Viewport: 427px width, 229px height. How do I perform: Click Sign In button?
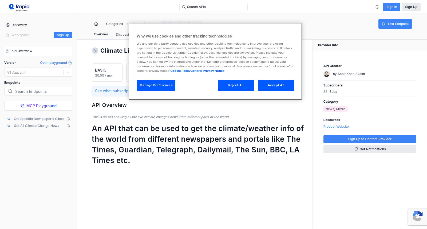click(x=392, y=7)
